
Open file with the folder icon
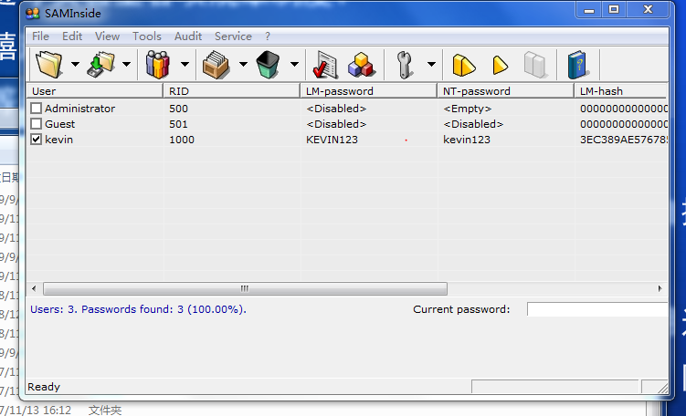[x=49, y=65]
